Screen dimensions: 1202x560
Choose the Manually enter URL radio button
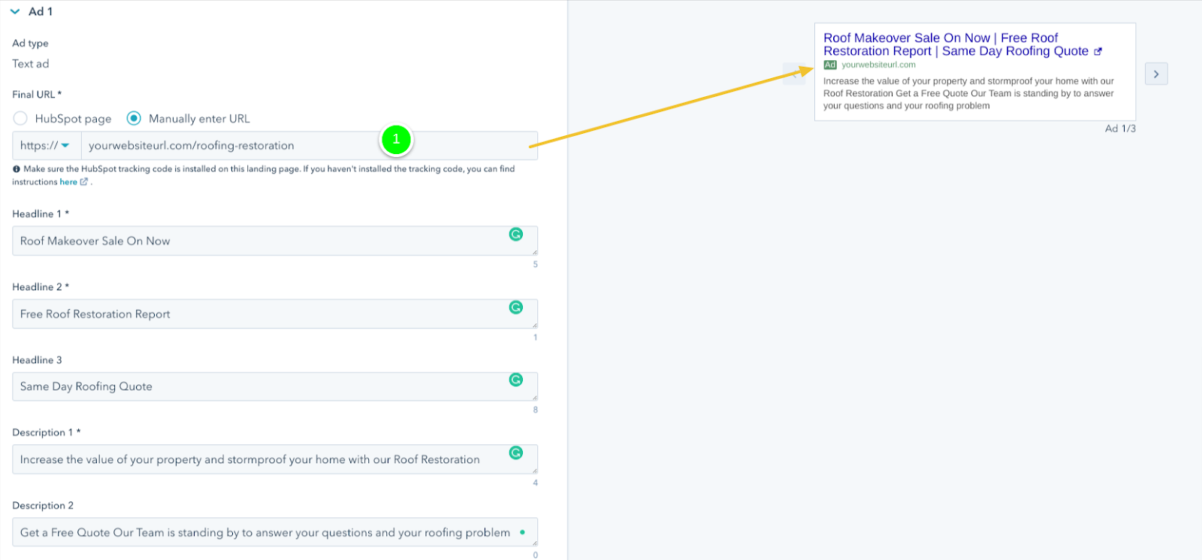[x=134, y=119]
